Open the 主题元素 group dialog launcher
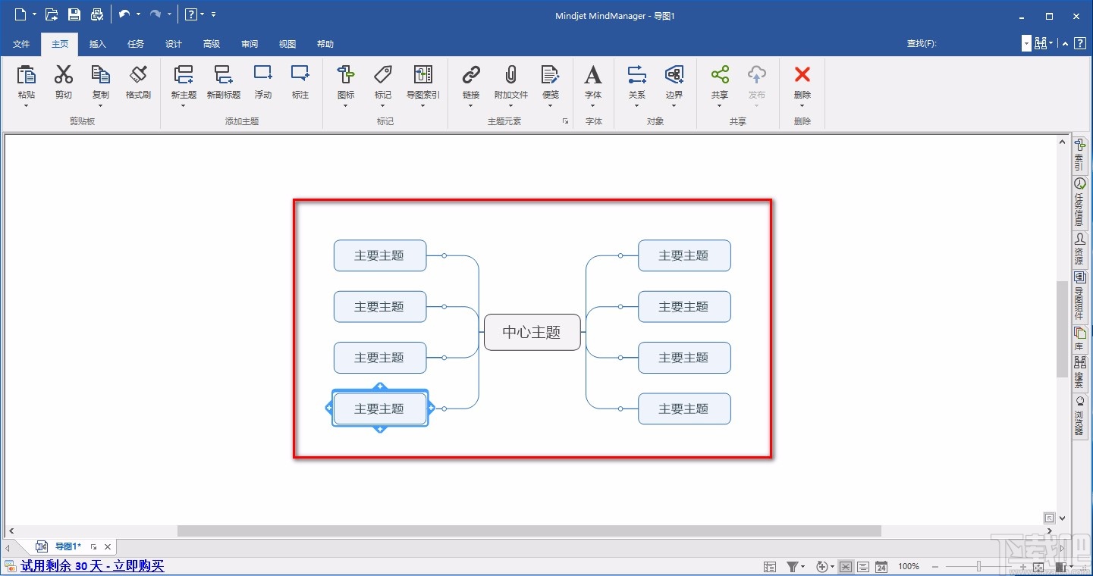 click(x=565, y=121)
